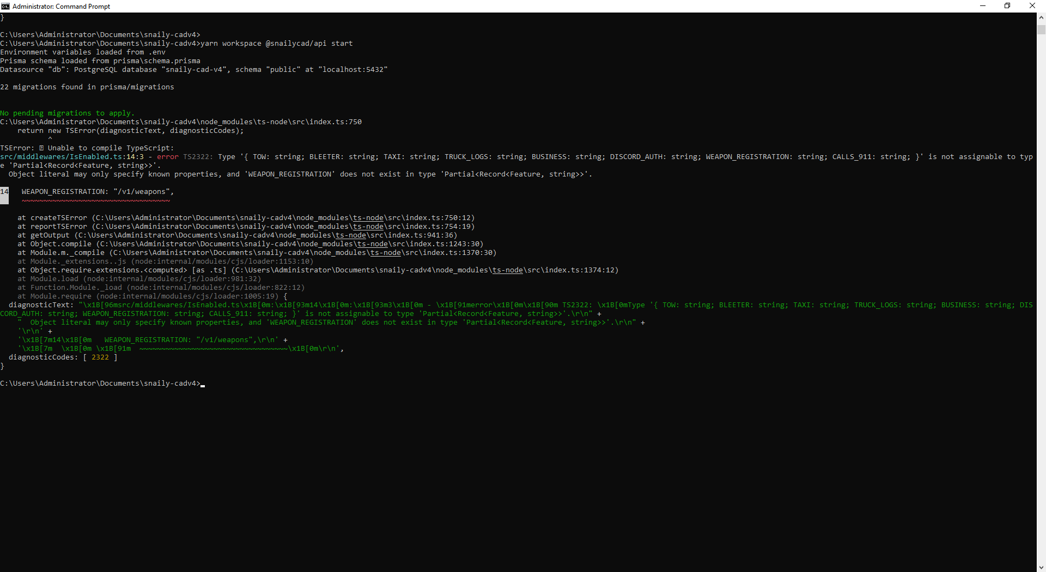This screenshot has width=1046, height=572.
Task: Click 'at Object.require.extensions.<computed>' stack line
Action: click(318, 270)
